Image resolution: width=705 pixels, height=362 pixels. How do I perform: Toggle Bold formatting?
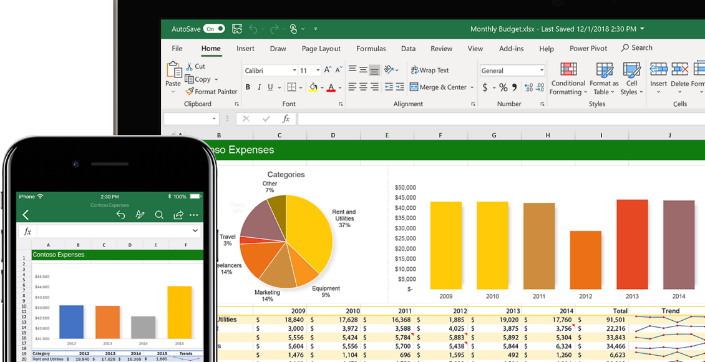pos(248,87)
